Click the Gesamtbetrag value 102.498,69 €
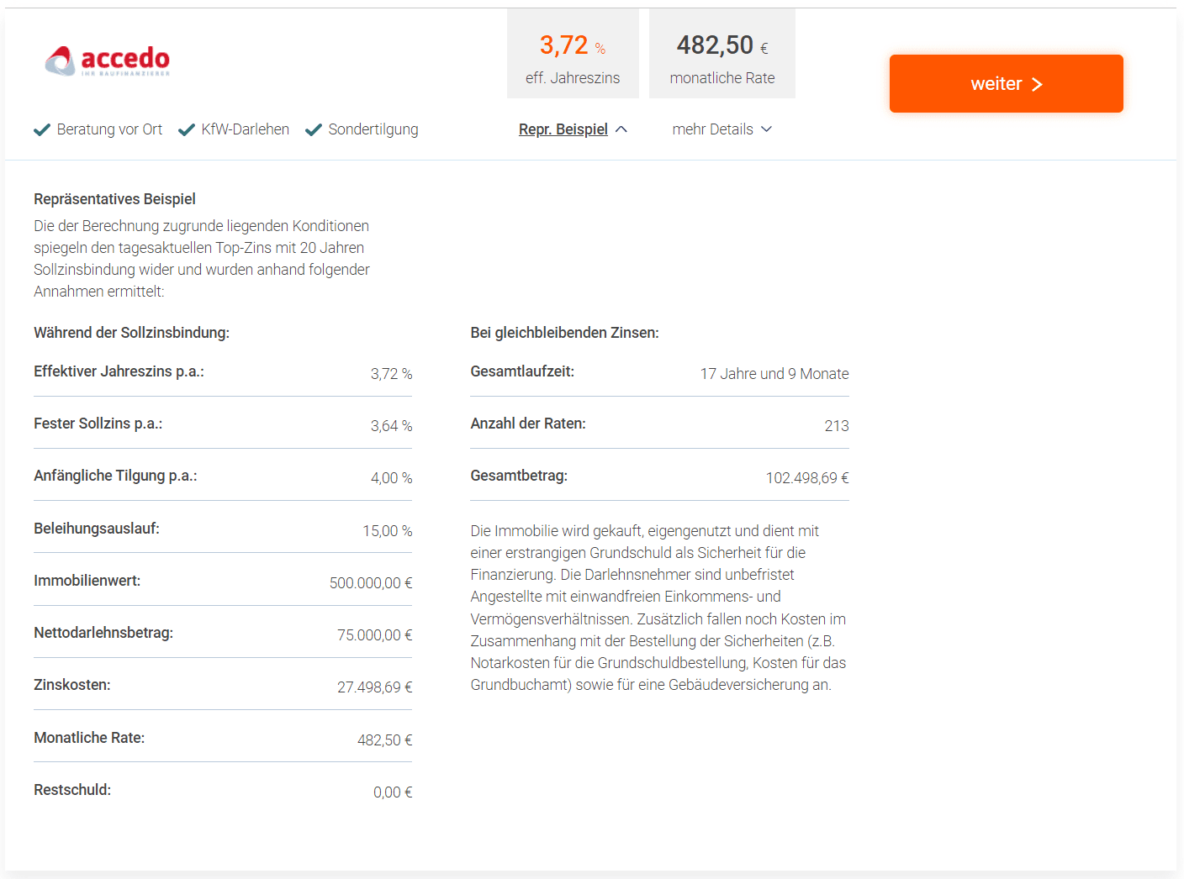Screen dimensions: 1184x879 point(807,478)
